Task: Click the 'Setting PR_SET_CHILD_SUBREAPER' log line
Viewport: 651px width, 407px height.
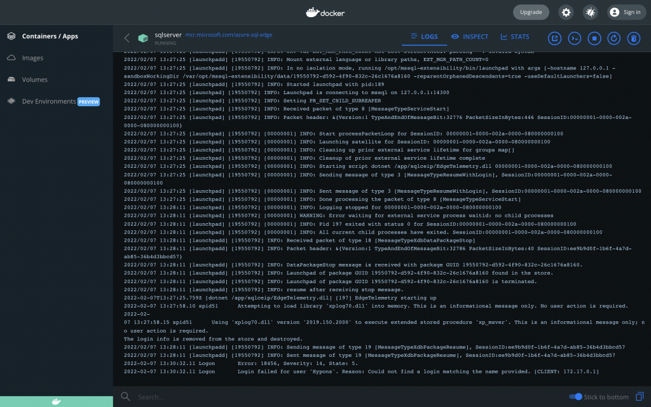Action: (252, 100)
